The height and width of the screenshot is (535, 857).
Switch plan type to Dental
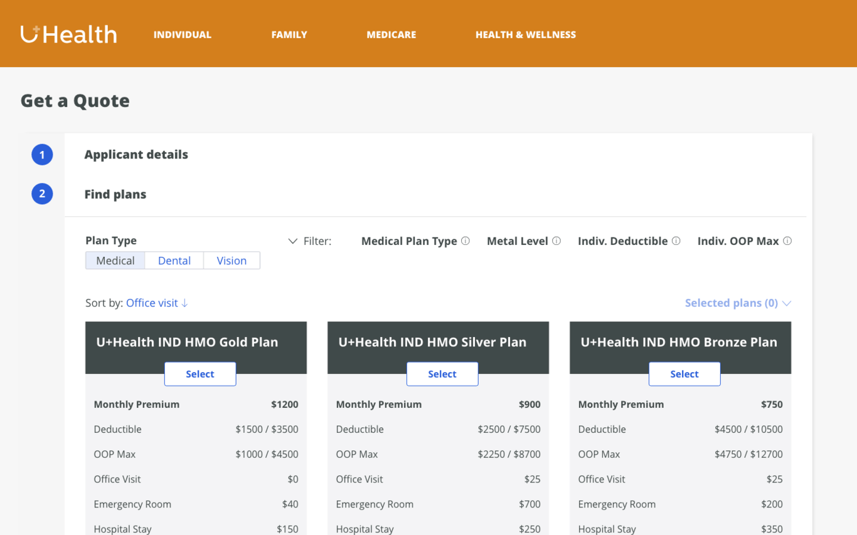pyautogui.click(x=174, y=261)
